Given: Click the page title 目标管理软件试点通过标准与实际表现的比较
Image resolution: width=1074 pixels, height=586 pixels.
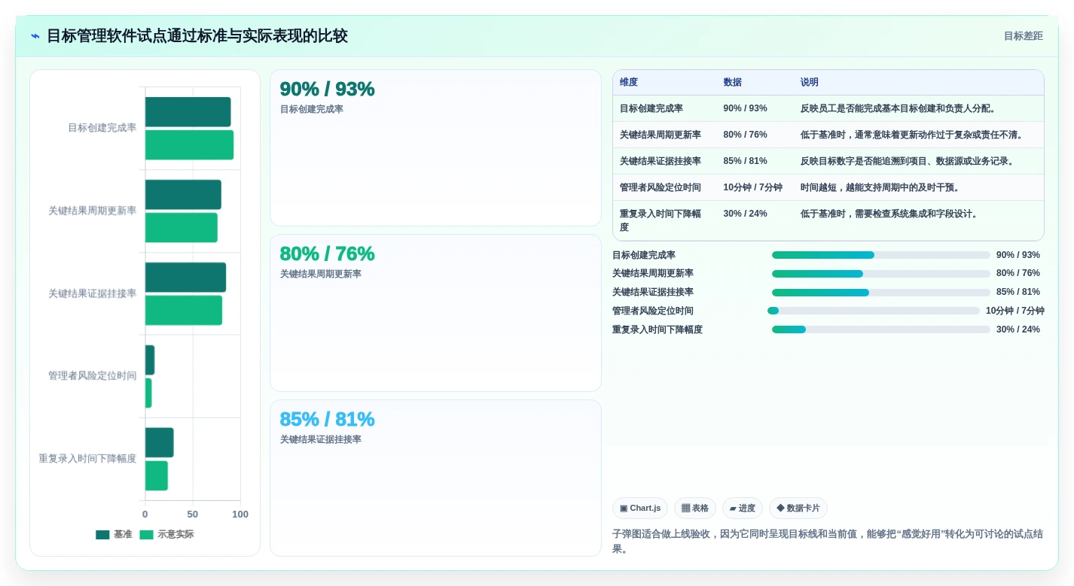Looking at the screenshot, I should click(197, 36).
